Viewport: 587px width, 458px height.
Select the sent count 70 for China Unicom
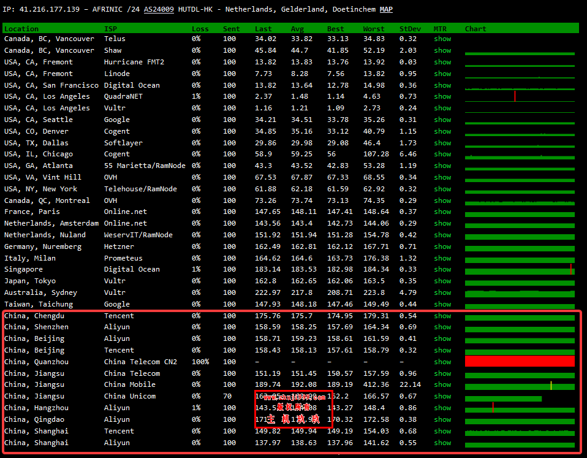227,396
